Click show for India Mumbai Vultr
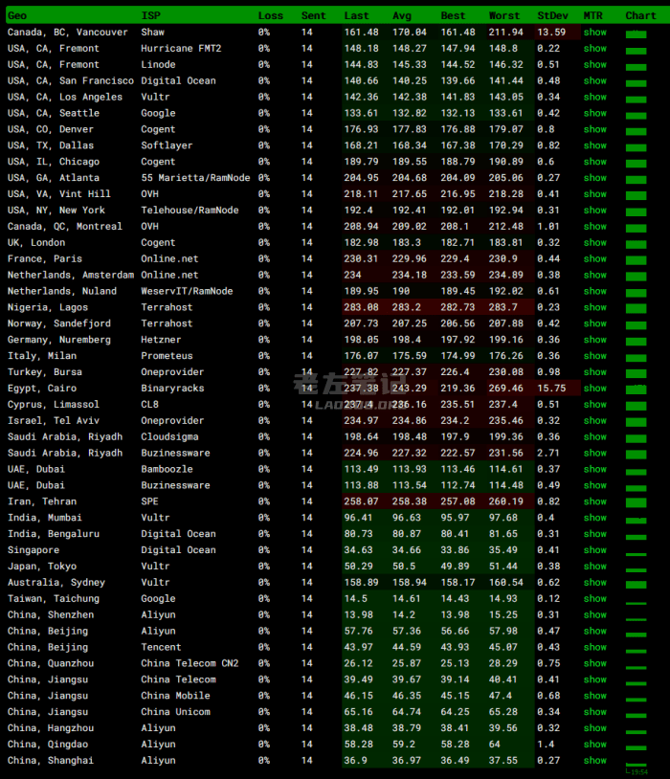 click(x=595, y=518)
